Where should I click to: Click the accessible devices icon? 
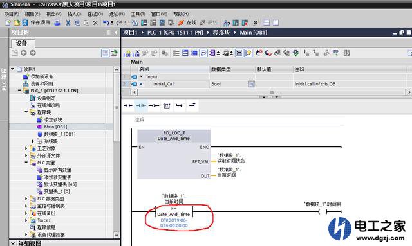pos(227,23)
